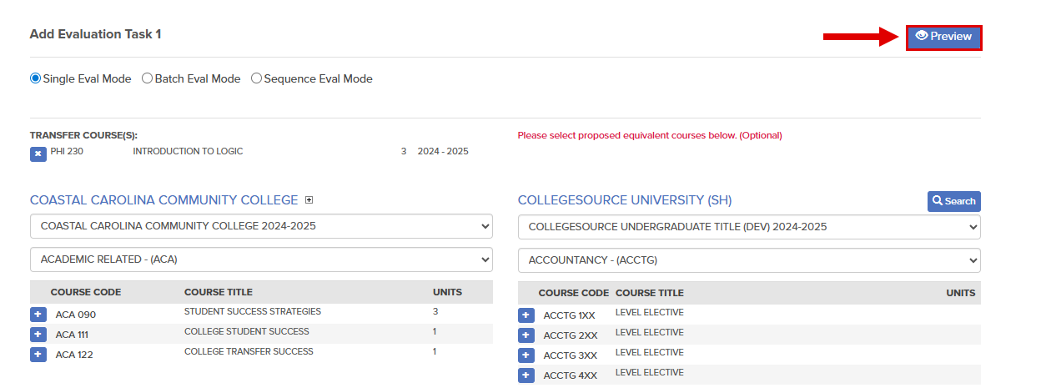Click the Search button

pos(954,201)
